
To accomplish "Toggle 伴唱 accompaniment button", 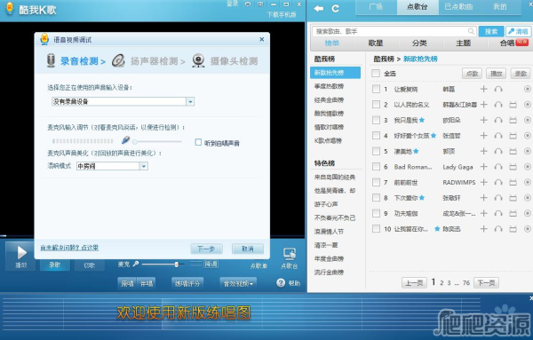I will coord(147,283).
